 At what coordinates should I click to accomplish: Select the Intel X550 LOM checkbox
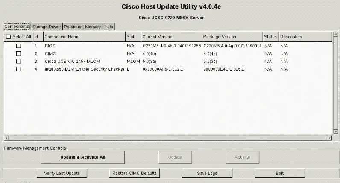(18, 69)
